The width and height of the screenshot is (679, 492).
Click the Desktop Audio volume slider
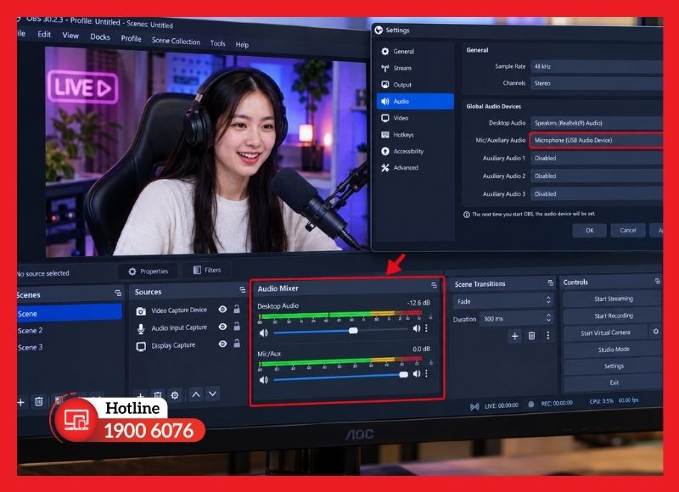click(x=340, y=331)
